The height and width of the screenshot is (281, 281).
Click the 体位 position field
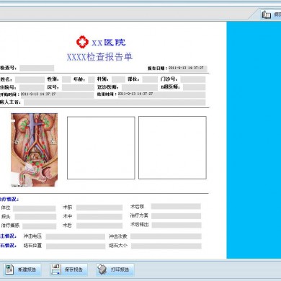35,208
